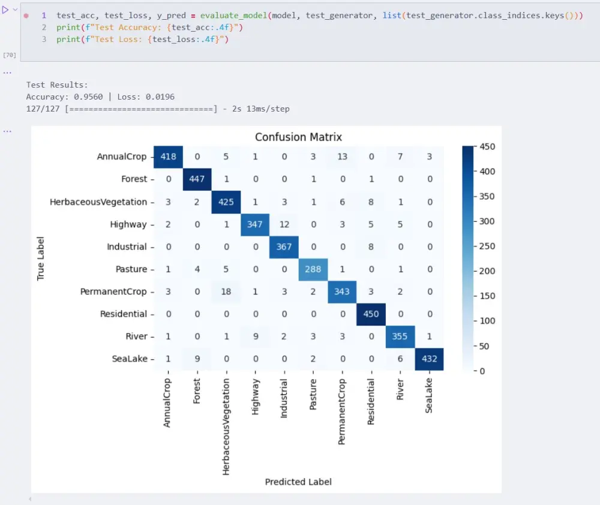Click the confusion matrix plot image
This screenshot has width=600, height=505.
(x=298, y=258)
